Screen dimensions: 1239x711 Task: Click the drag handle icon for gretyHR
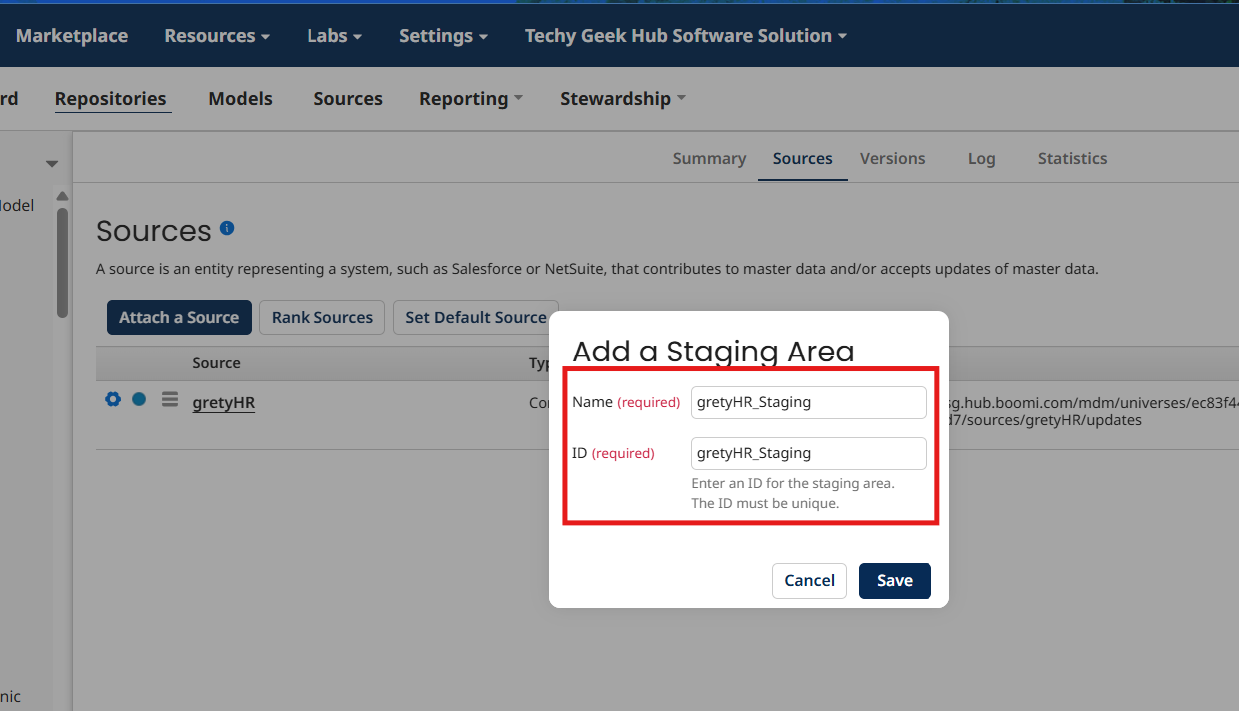(170, 399)
